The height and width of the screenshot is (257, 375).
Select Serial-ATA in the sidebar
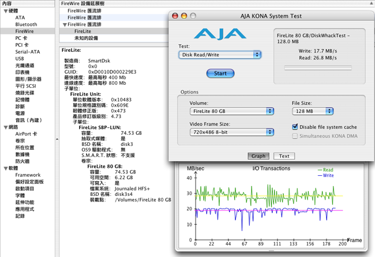tap(28, 52)
